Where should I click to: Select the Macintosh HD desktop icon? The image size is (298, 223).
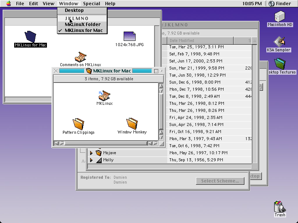click(280, 16)
